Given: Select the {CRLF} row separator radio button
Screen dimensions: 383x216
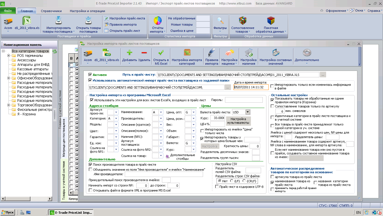Looking at the screenshot, I should pos(244,181).
